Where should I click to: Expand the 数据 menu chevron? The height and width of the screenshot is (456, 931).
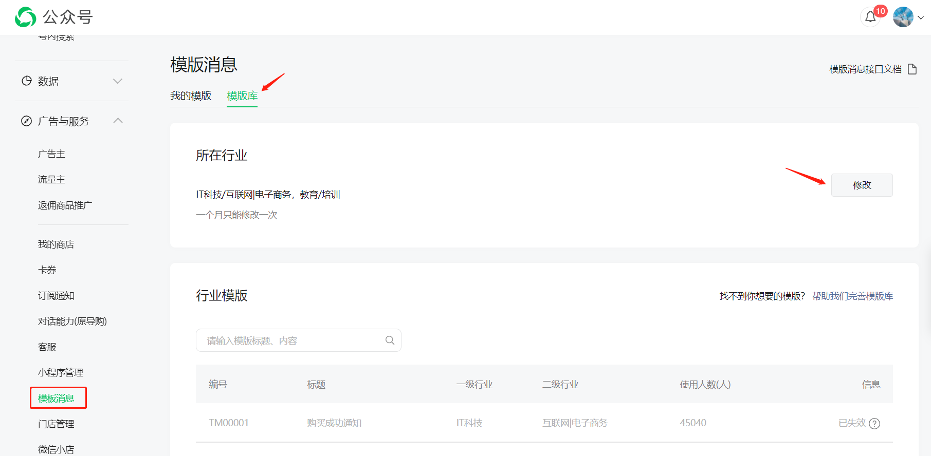(118, 81)
